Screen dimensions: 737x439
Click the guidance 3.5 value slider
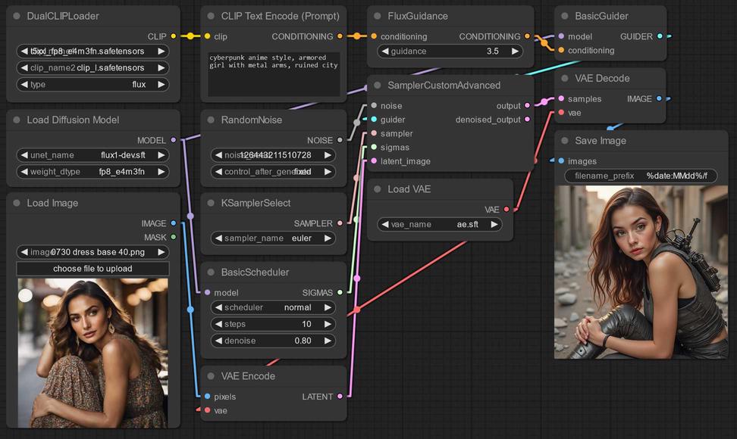coord(450,51)
